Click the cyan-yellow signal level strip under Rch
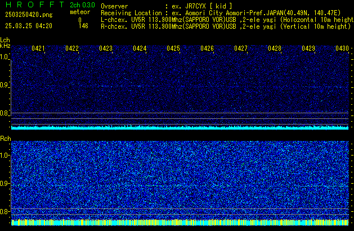The width and height of the screenshot is (354, 231). (x=180, y=223)
